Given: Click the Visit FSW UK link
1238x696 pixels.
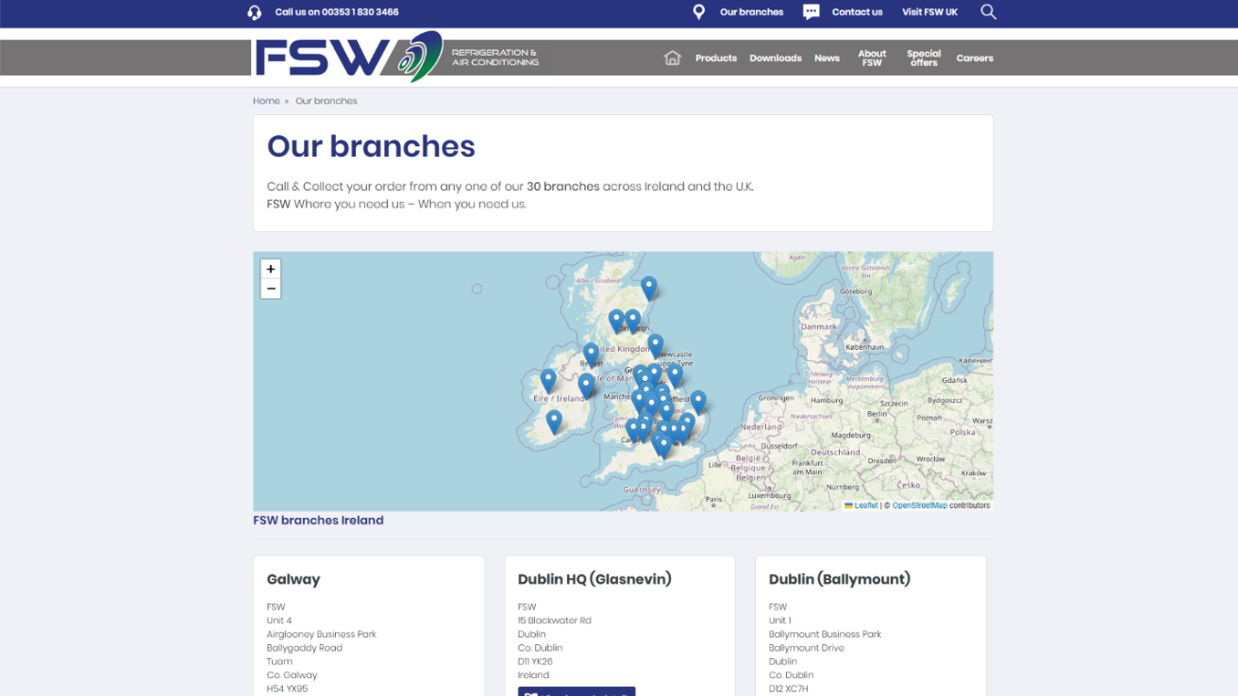Looking at the screenshot, I should (x=929, y=11).
